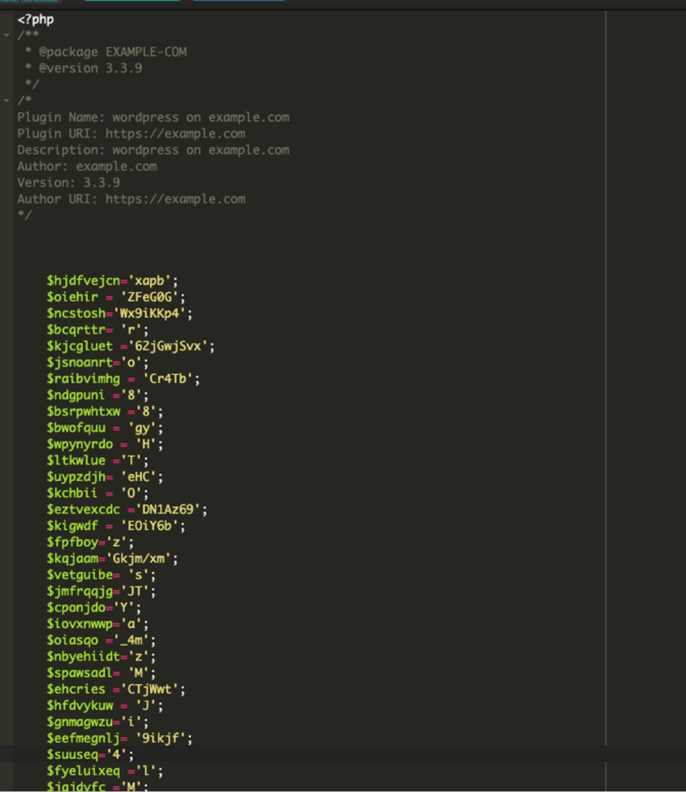Click the $kqjaam='Gkjm/xm' line
This screenshot has width=686, height=792.
[x=112, y=558]
